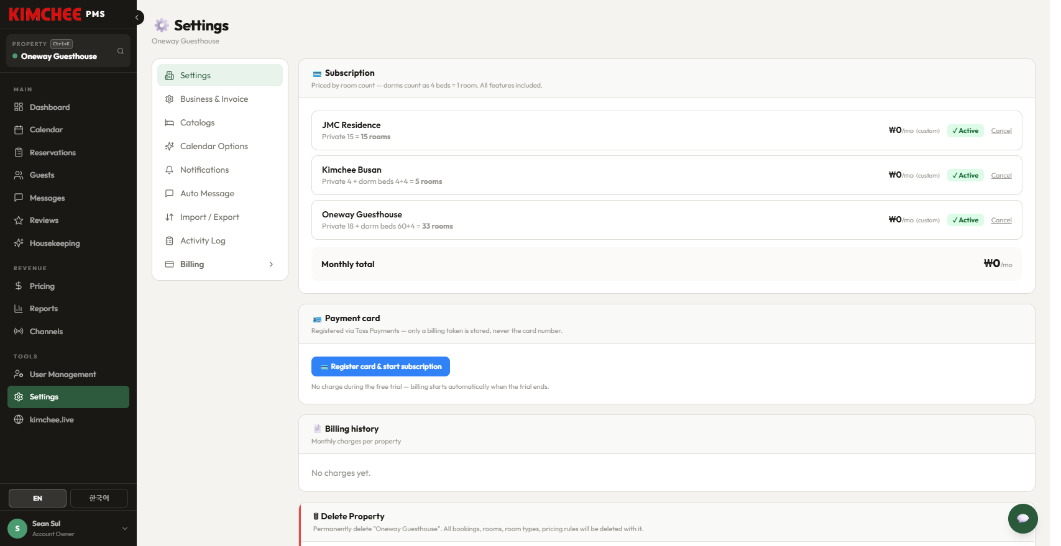1061x546 pixels.
Task: Click the Delete Property heading
Action: coord(353,516)
